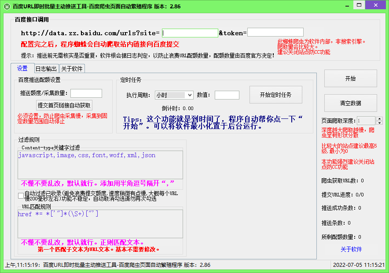
Task: Click 提交首页链接自动获取 button
Action: pos(64,106)
